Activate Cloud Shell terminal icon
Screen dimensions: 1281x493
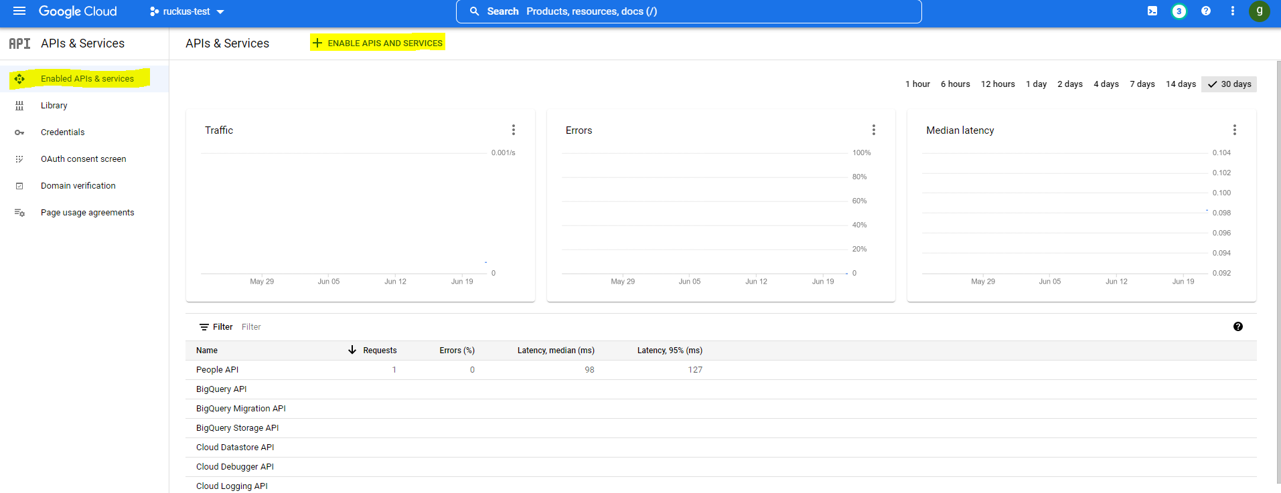point(1152,11)
